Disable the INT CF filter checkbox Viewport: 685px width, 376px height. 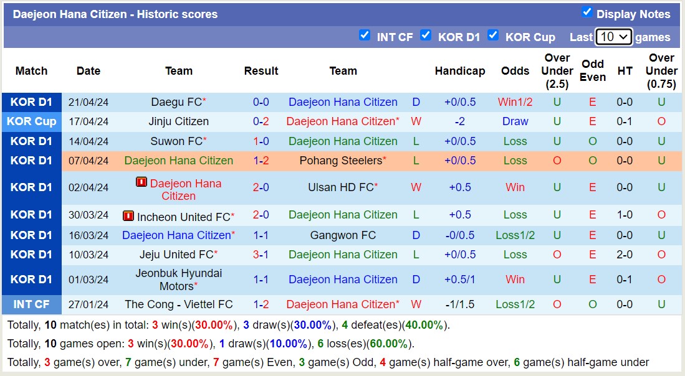365,36
